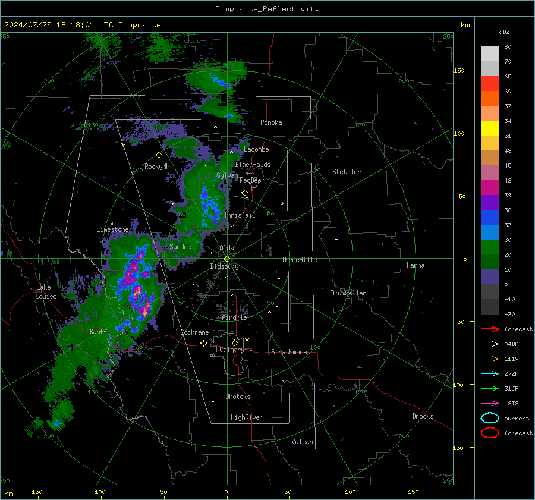Click the Didsbury city label
The image size is (535, 500).
coord(224,266)
